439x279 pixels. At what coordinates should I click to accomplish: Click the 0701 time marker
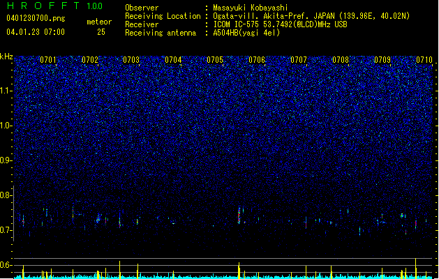point(48,60)
